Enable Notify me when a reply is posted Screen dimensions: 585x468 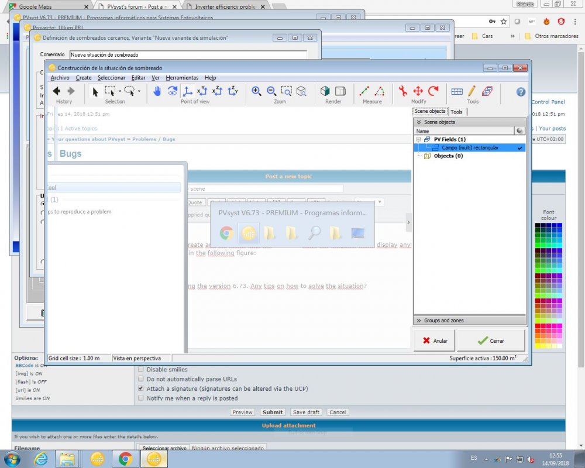point(141,398)
